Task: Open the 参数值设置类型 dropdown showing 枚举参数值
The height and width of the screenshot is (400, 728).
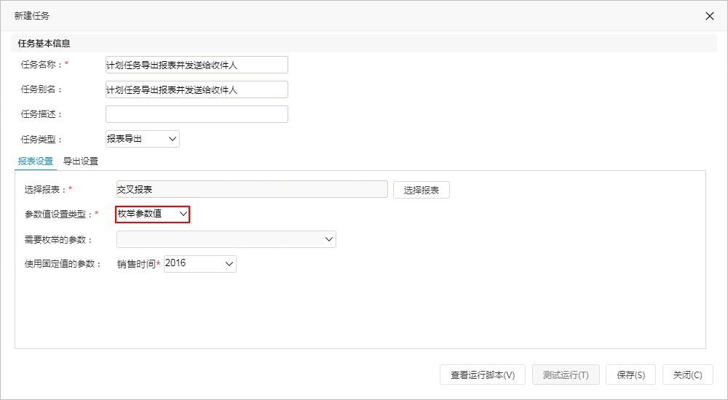Action: pyautogui.click(x=153, y=214)
